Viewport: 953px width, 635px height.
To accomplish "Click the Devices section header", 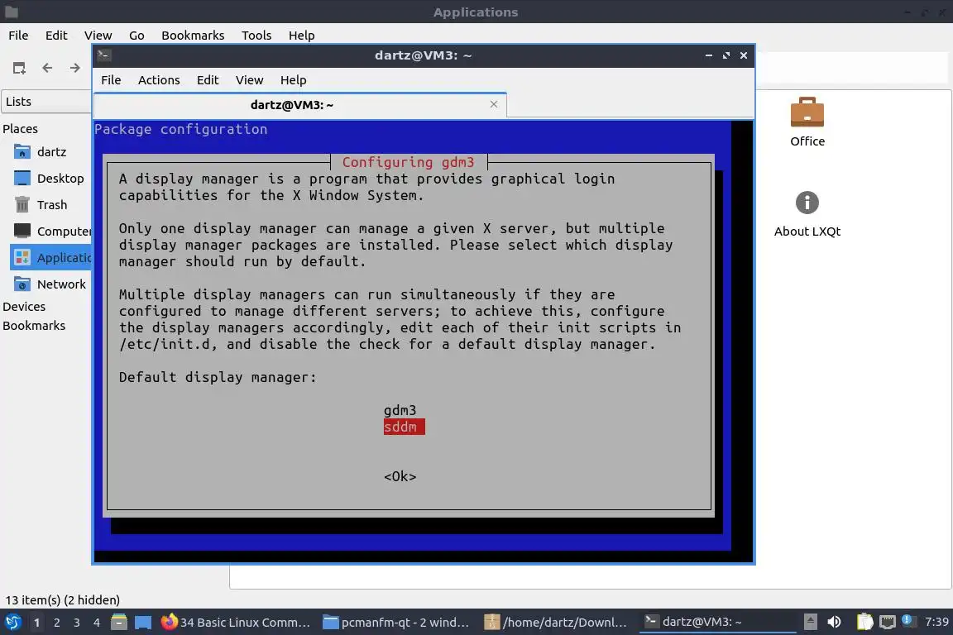I will click(x=24, y=307).
